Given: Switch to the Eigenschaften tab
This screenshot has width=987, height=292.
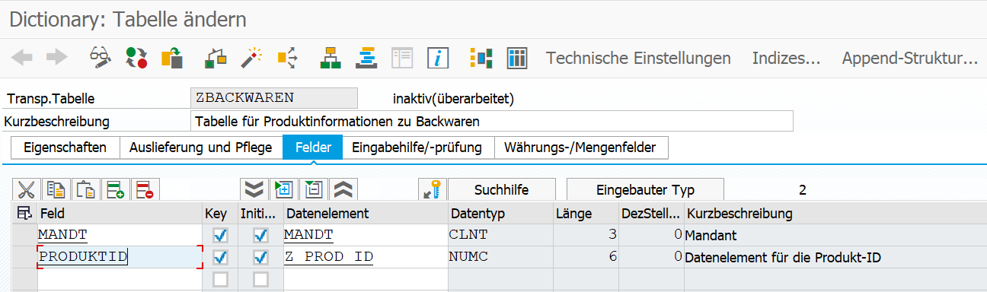Looking at the screenshot, I should 65,148.
